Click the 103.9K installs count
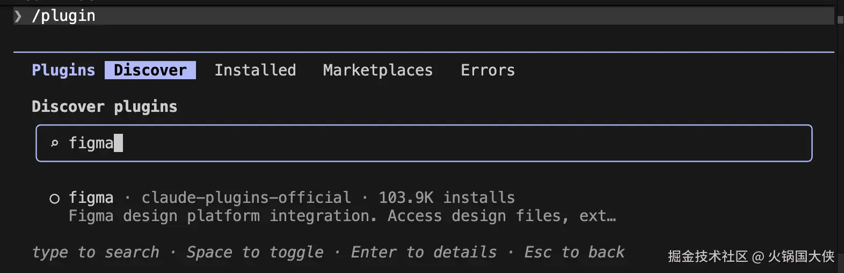 click(x=446, y=198)
